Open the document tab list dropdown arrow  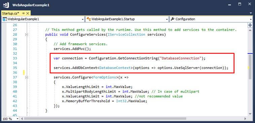(250, 13)
